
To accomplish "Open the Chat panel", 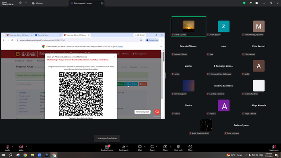I will (x=140, y=148).
